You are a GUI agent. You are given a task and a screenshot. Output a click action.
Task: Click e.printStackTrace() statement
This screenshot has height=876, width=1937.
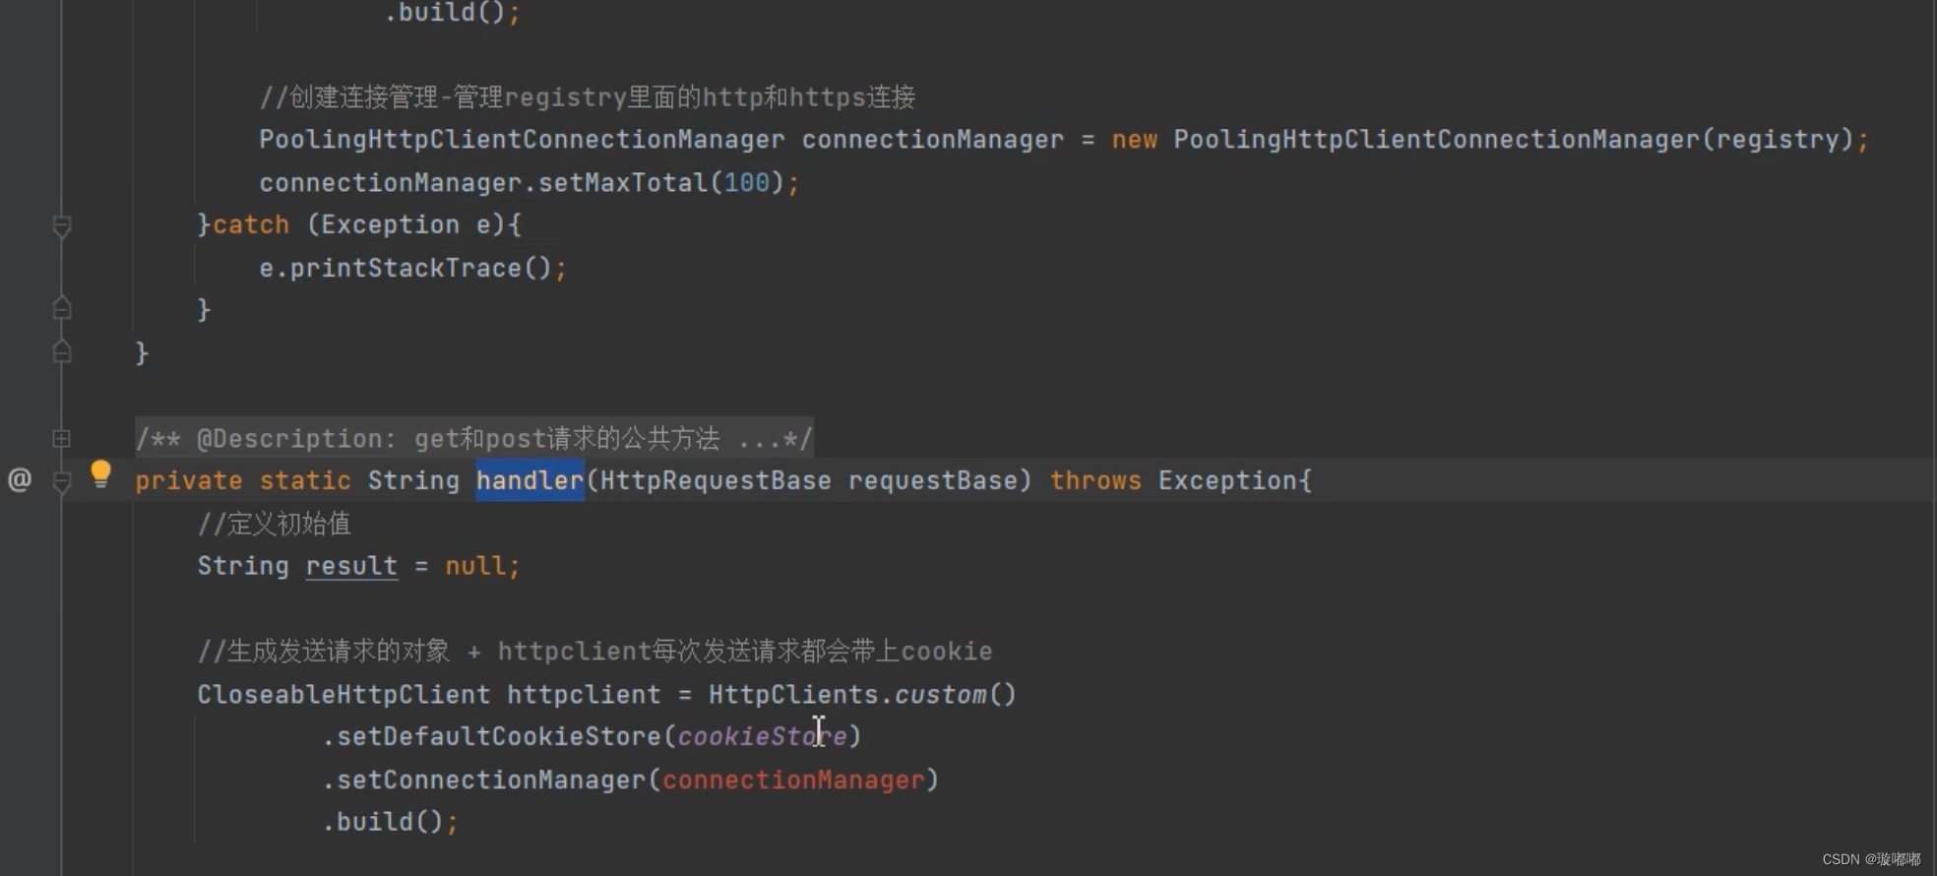tap(412, 268)
